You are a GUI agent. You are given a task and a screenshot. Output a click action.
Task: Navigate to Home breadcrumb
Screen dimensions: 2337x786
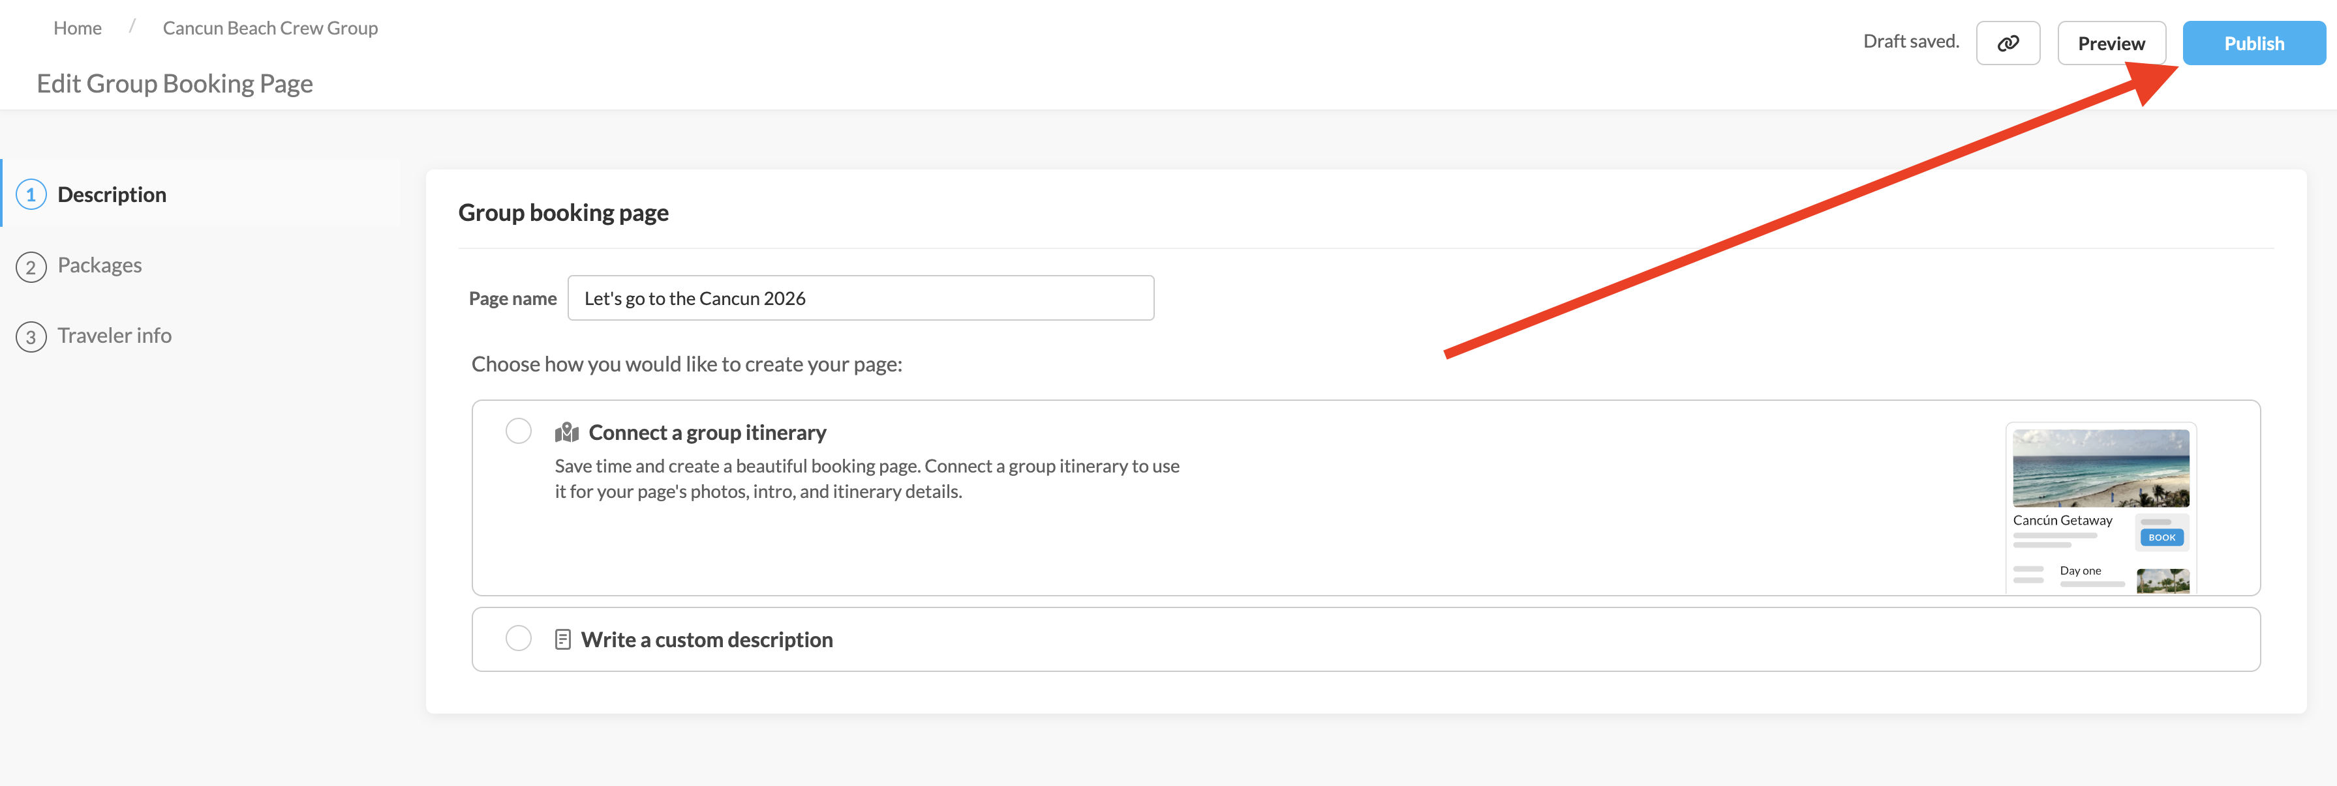point(77,28)
